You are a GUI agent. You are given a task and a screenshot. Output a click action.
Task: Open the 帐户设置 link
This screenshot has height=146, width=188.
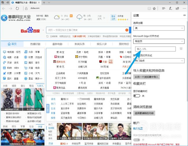click(138, 128)
